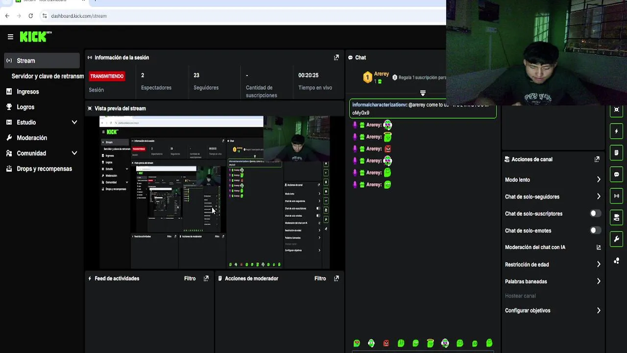Open Acciones de moderador Filtro dropdown
The image size is (627, 353).
coord(320,278)
